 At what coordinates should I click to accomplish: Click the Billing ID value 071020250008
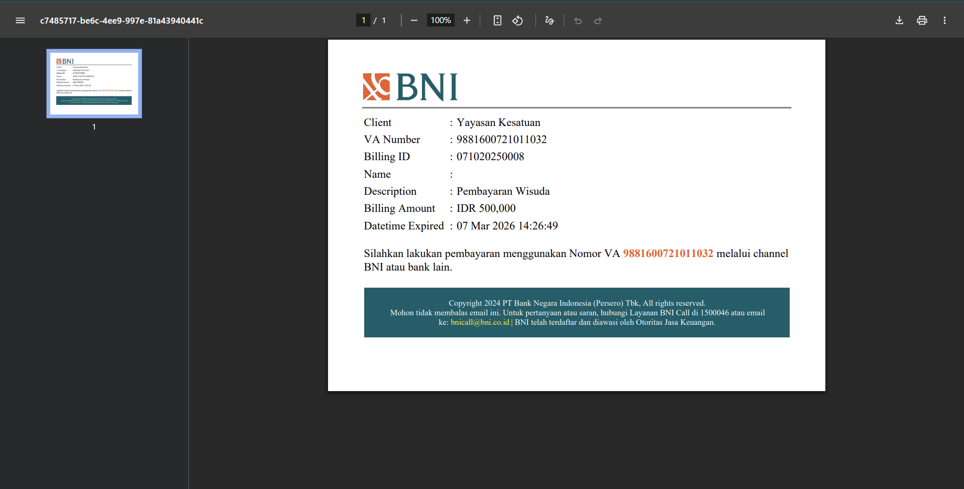pos(490,157)
